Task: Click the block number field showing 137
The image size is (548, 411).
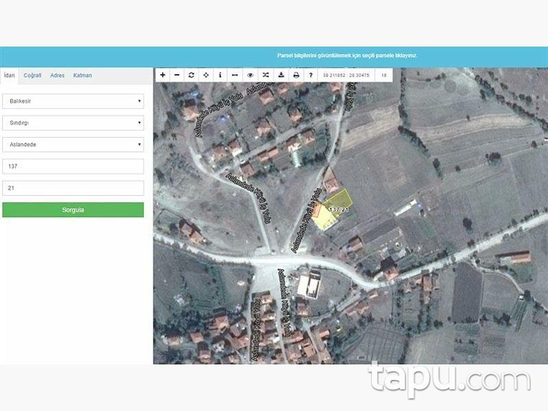Action: (73, 166)
